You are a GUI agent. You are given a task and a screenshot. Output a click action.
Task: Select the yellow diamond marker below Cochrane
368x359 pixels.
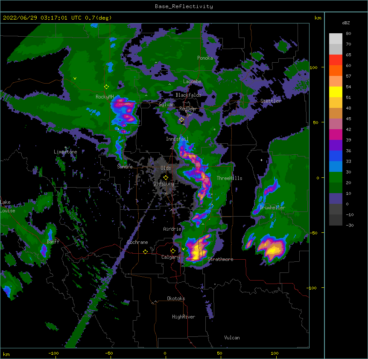tap(145, 252)
